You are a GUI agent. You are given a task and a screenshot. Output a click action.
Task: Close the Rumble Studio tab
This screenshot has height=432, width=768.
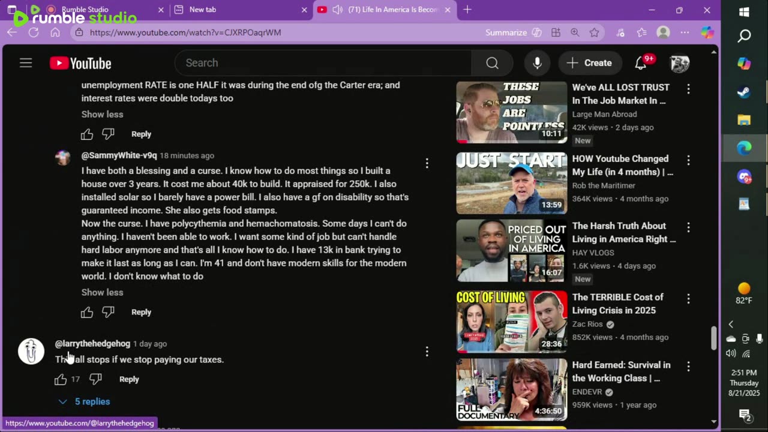tap(161, 10)
